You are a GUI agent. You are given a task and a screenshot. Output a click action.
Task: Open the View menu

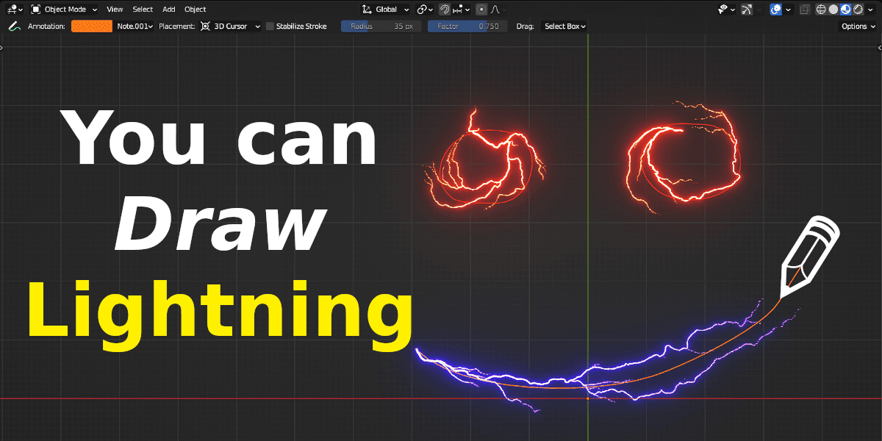coord(115,10)
